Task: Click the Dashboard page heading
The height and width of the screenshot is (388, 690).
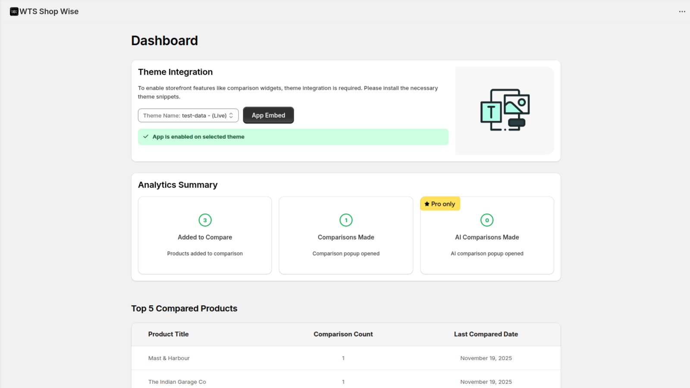Action: point(164,41)
